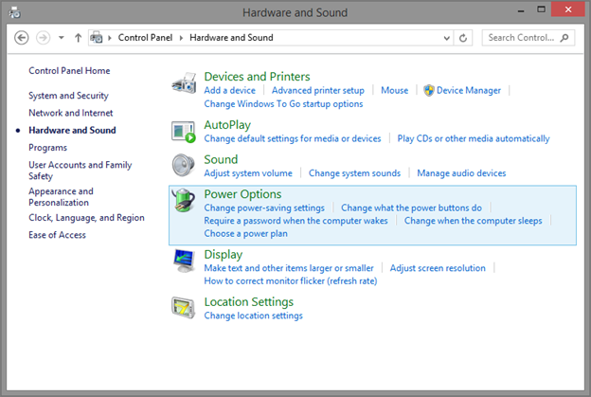
Task: Select the Control Panel breadcrumb
Action: pos(145,38)
